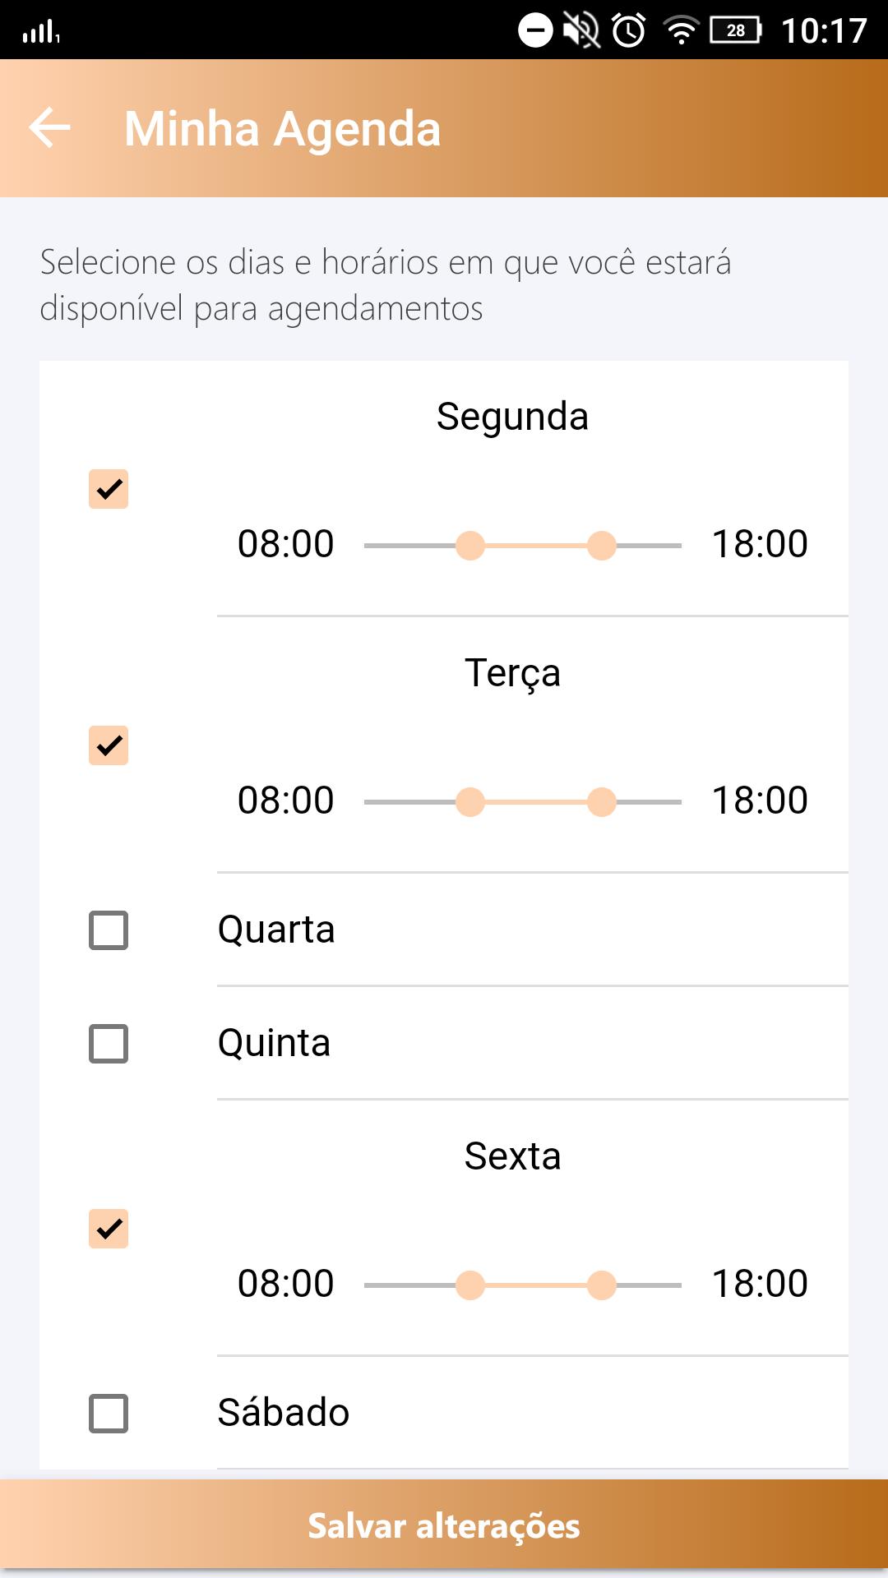Enable the Quinta checkbox

109,1044
